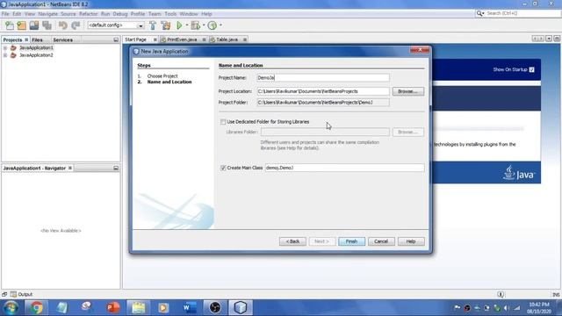Click the Create Main Class text field
This screenshot has width=562, height=316.
344,168
